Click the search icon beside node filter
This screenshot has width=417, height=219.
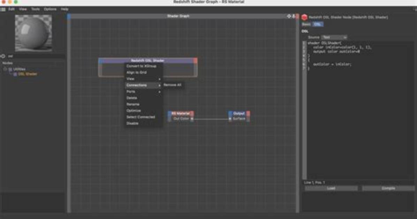[x=3, y=56]
